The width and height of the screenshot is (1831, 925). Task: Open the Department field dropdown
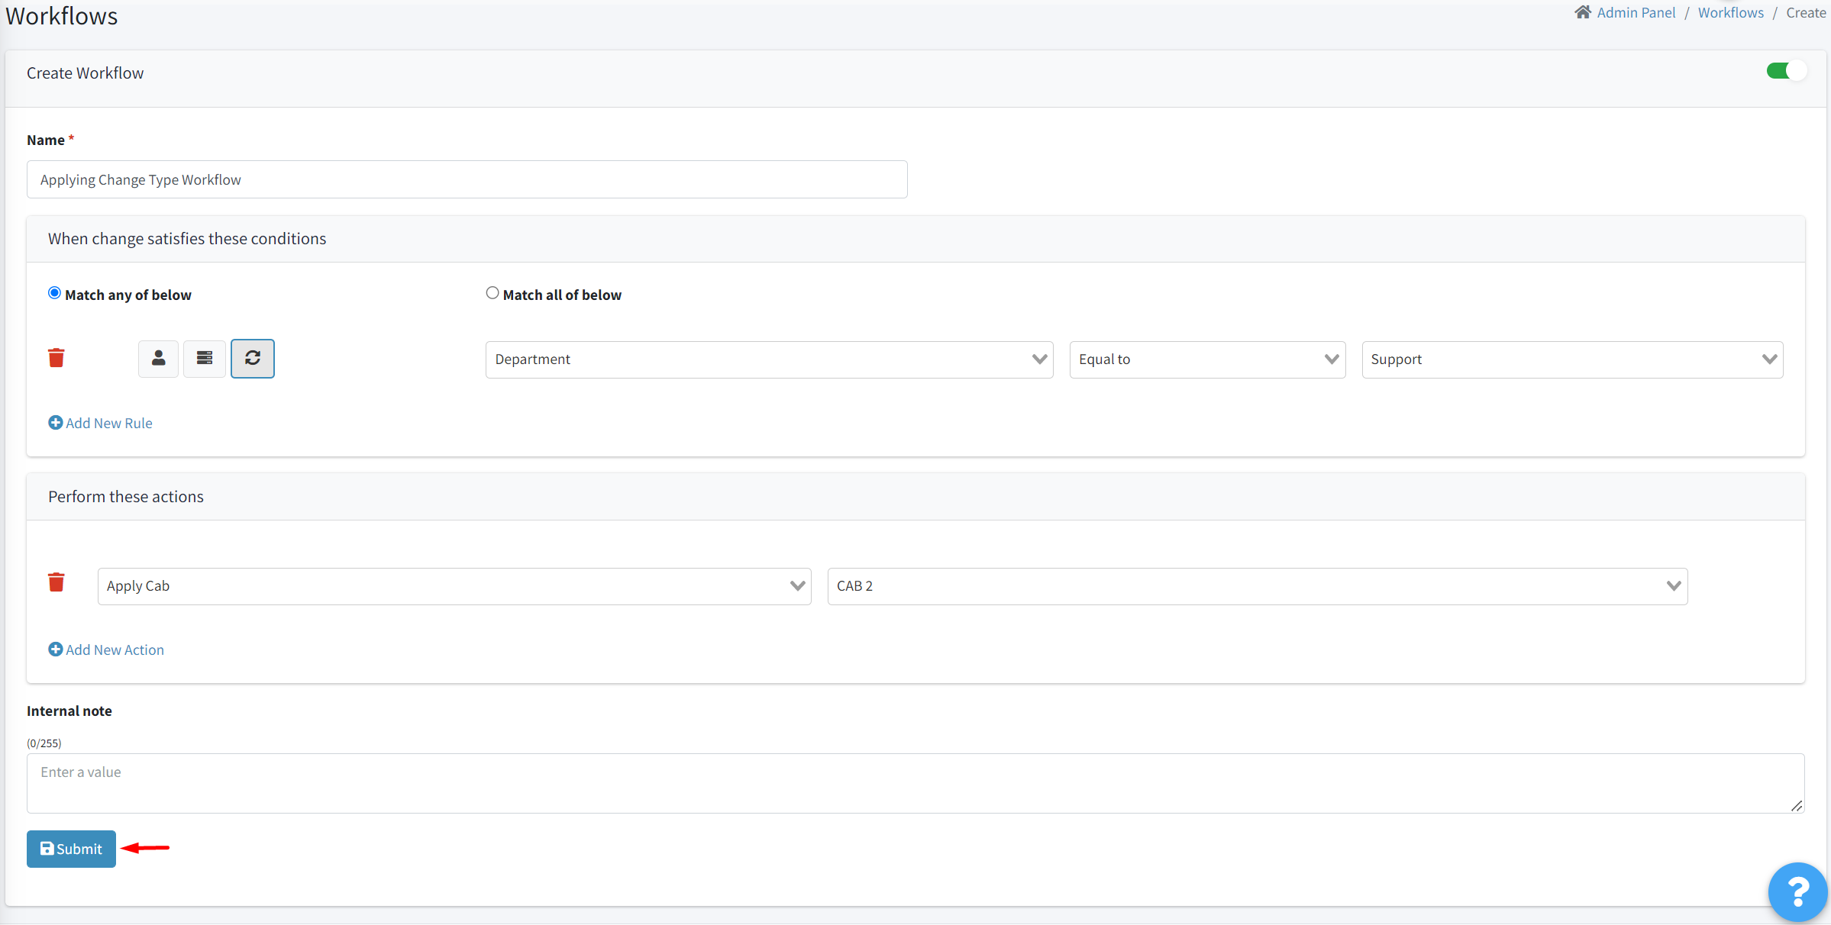coord(769,359)
